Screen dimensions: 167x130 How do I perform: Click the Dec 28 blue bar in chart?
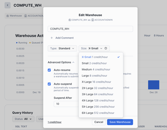point(154,85)
